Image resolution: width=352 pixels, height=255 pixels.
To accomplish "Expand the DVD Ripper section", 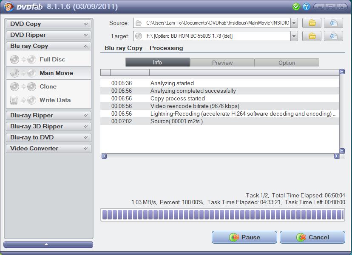I will [x=49, y=35].
